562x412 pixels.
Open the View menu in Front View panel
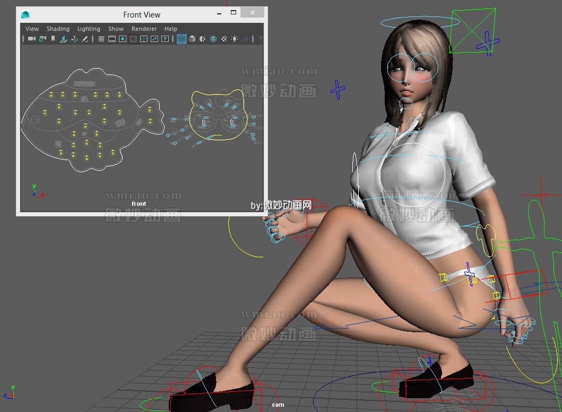32,28
